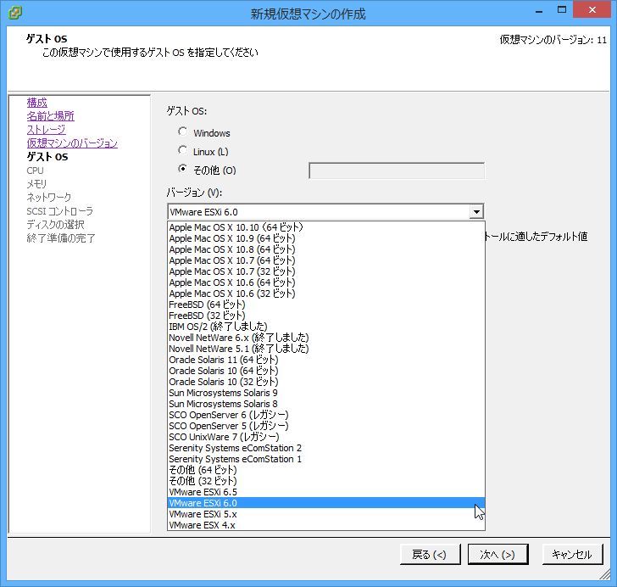Select highlighted VMware ESXi 6.0 entry

pos(325,503)
